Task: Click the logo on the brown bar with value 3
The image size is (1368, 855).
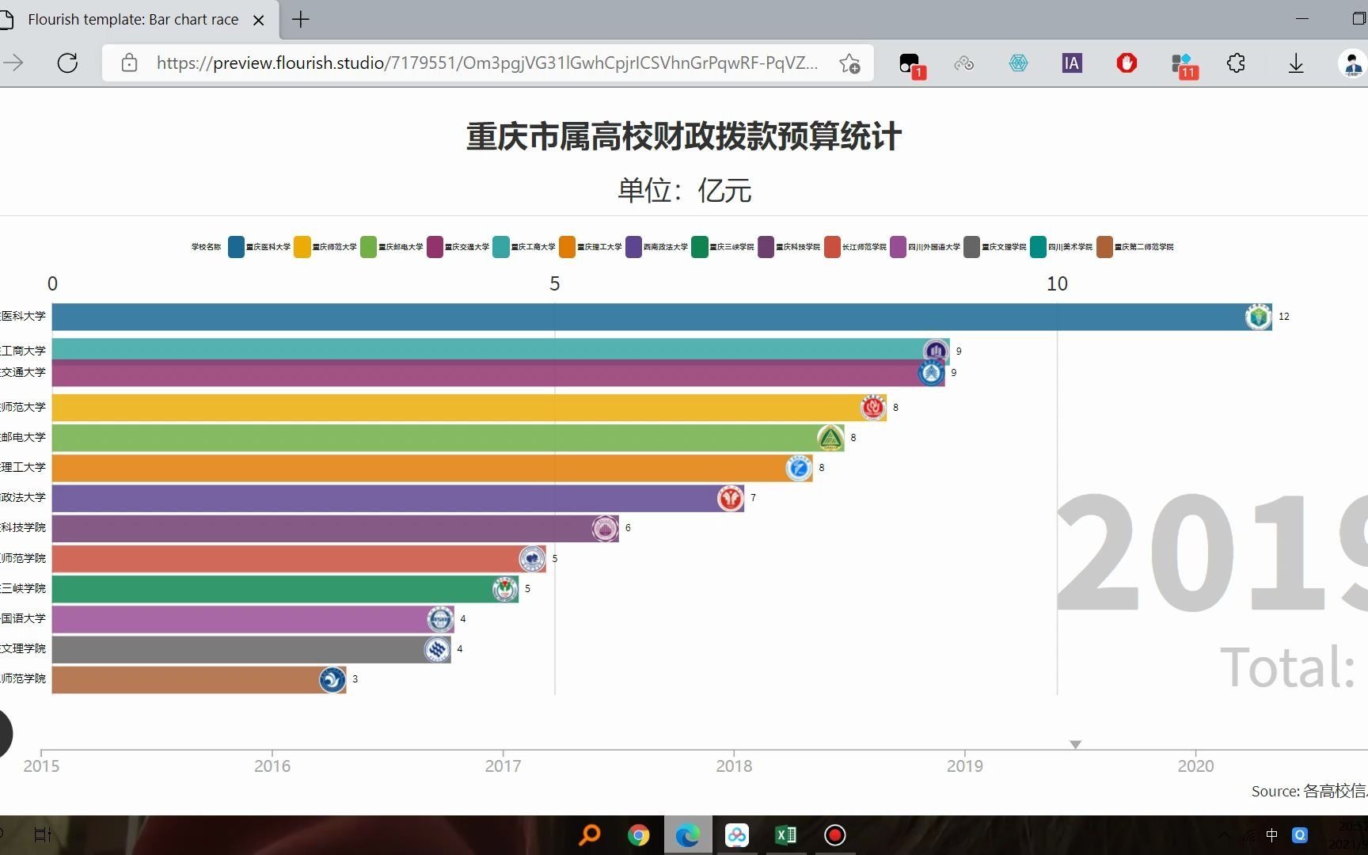Action: tap(332, 679)
